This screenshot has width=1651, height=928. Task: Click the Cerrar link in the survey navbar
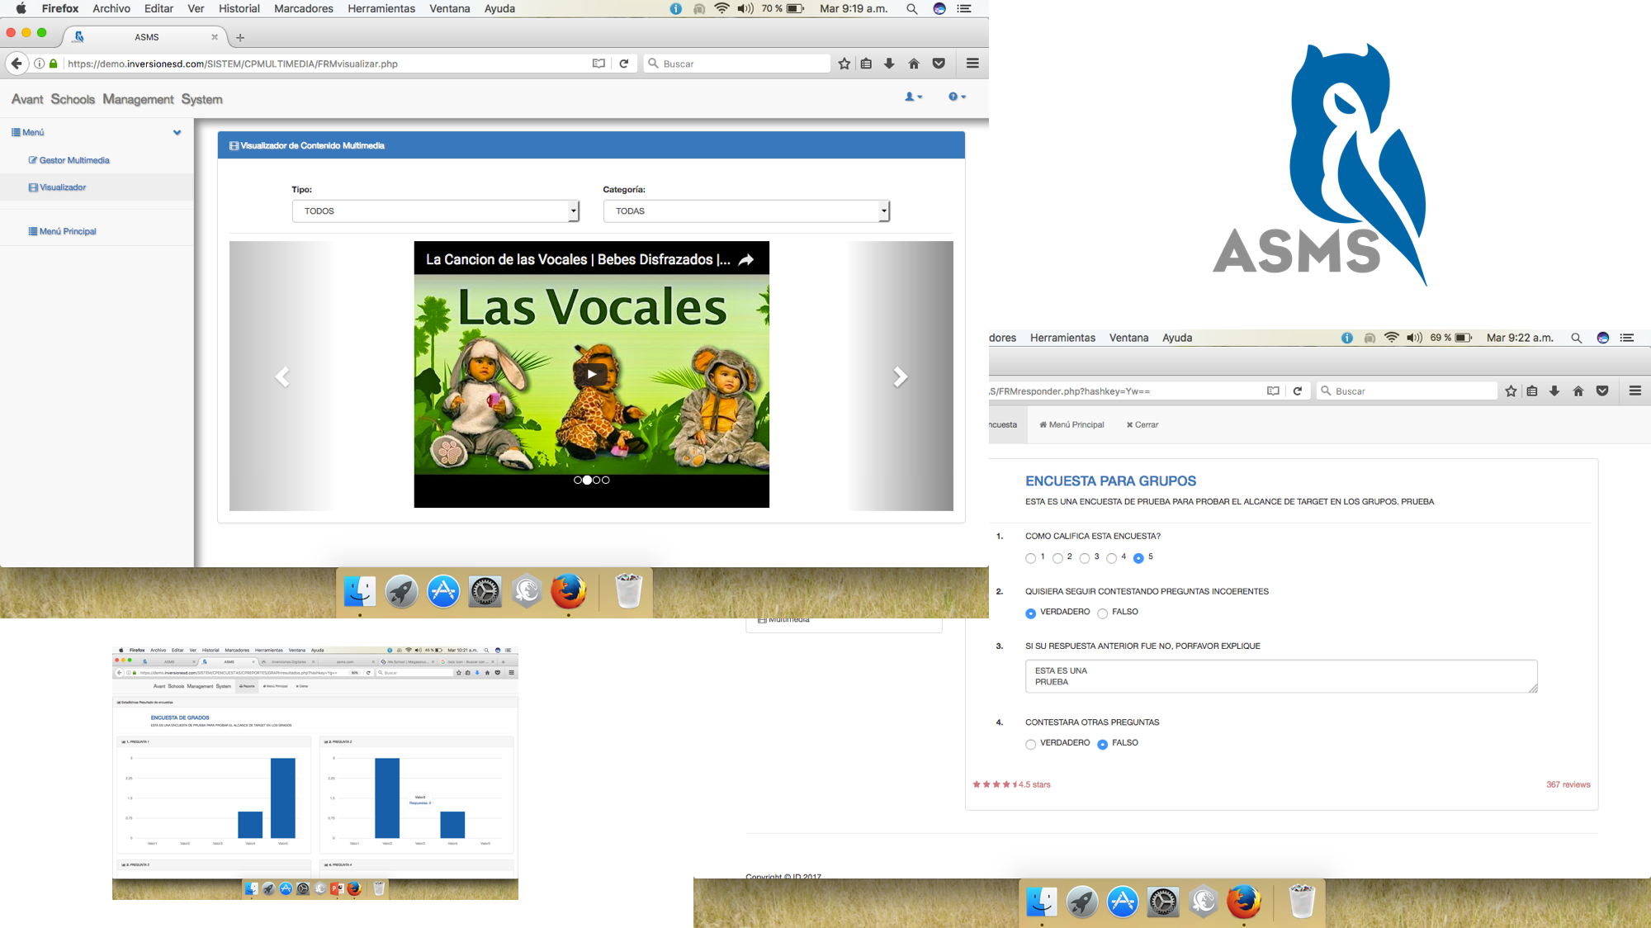(x=1142, y=424)
